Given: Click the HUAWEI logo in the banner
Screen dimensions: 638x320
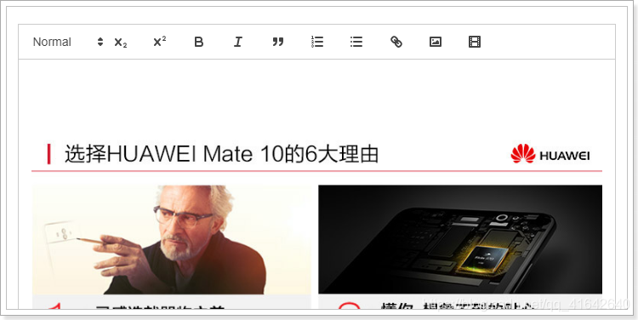Looking at the screenshot, I should point(550,154).
